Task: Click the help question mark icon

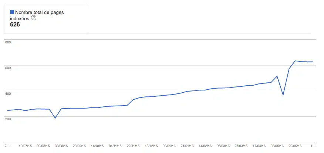Action: (x=34, y=18)
